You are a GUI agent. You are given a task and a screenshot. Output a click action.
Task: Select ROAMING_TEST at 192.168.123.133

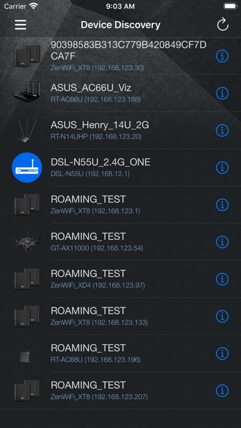tap(120, 316)
